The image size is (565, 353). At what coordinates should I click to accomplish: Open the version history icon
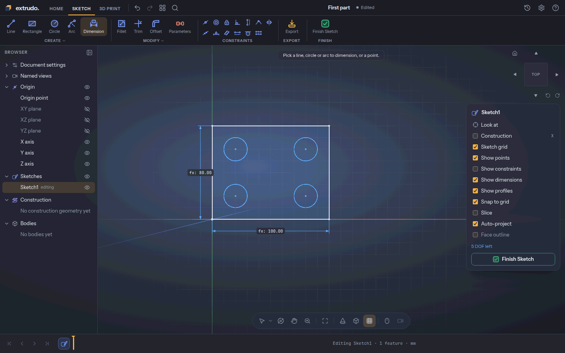pyautogui.click(x=527, y=8)
